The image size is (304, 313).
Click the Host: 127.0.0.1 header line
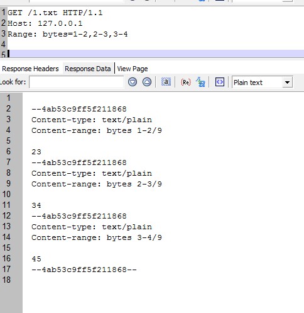click(x=45, y=23)
